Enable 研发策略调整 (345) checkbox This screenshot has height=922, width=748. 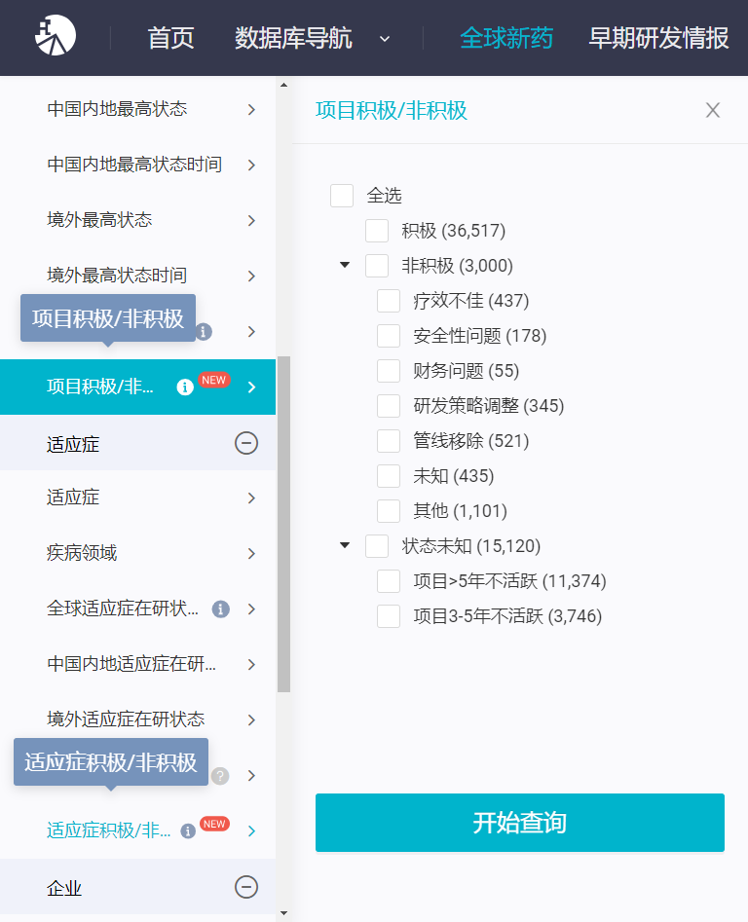tap(389, 406)
